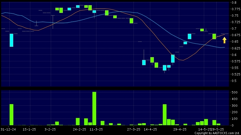This screenshot has height=135, width=241.
Task: Click the 100 volume axis label
Action: point(234,119)
